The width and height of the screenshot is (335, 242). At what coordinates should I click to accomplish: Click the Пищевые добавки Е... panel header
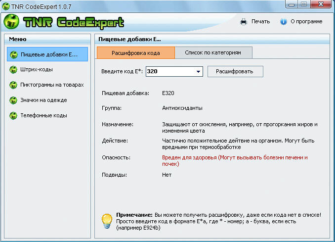tap(212, 39)
